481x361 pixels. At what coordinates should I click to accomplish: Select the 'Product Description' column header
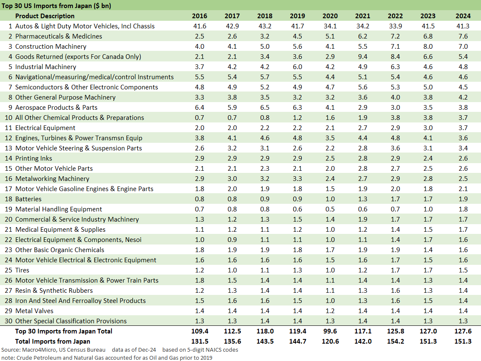[45, 16]
